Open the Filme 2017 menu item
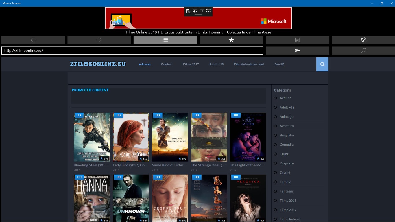Image resolution: width=395 pixels, height=222 pixels. (x=191, y=64)
